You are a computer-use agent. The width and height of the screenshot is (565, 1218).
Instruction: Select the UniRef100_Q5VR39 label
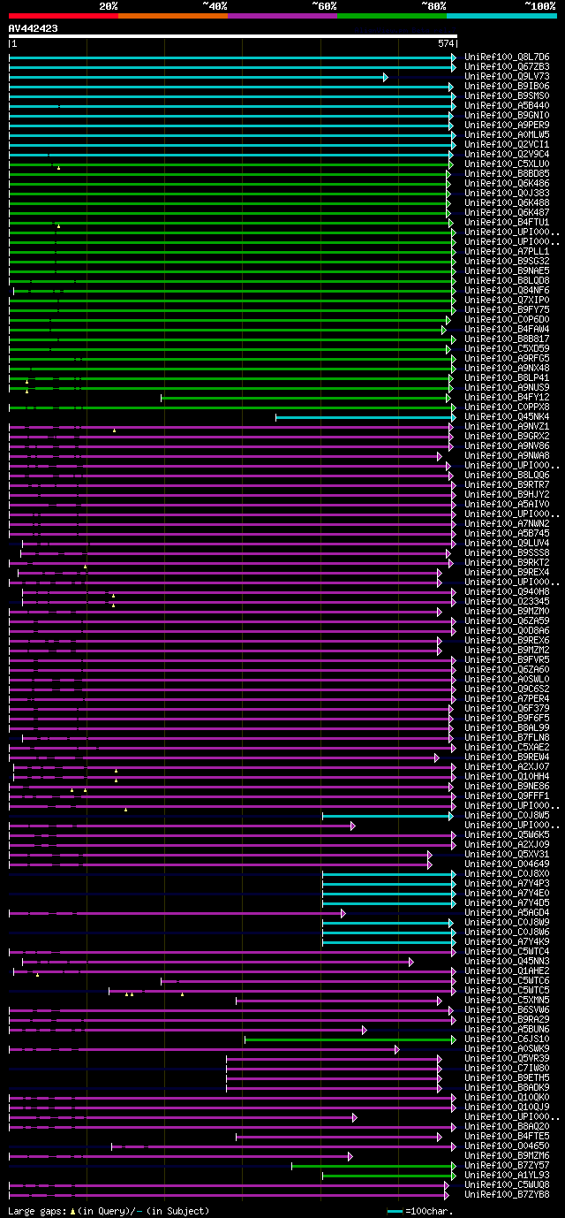coord(507,1059)
